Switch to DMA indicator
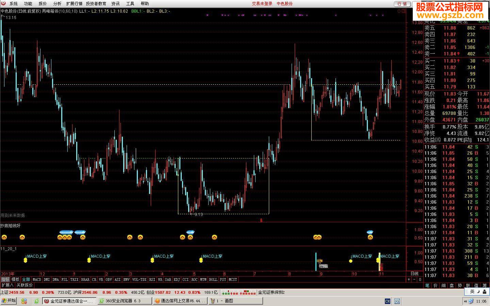The height and width of the screenshot is (306, 490). 56,279
